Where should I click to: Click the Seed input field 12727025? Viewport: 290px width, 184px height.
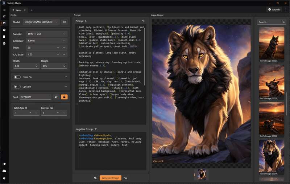point(35,97)
